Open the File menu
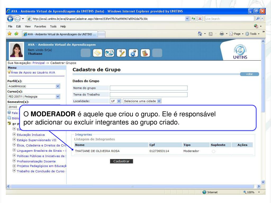Image resolution: width=271 pixels, height=203 pixels. click(x=10, y=26)
